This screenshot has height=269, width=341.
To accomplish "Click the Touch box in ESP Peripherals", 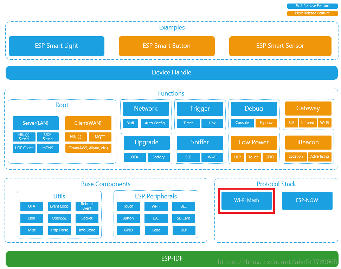I will point(128,206).
